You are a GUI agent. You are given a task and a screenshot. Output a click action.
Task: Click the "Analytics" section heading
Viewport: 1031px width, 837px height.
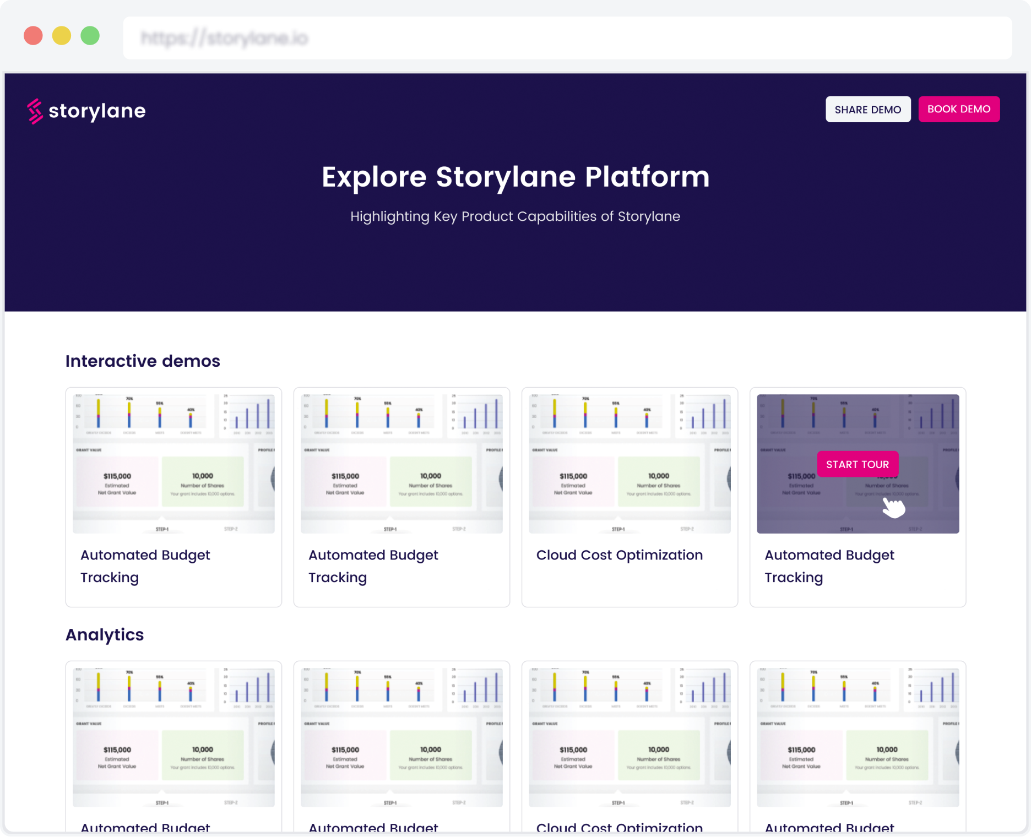coord(105,635)
